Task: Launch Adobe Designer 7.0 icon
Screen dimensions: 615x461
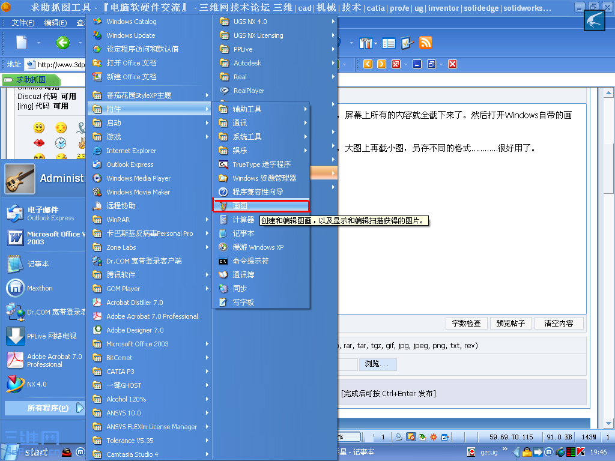Action: point(97,330)
